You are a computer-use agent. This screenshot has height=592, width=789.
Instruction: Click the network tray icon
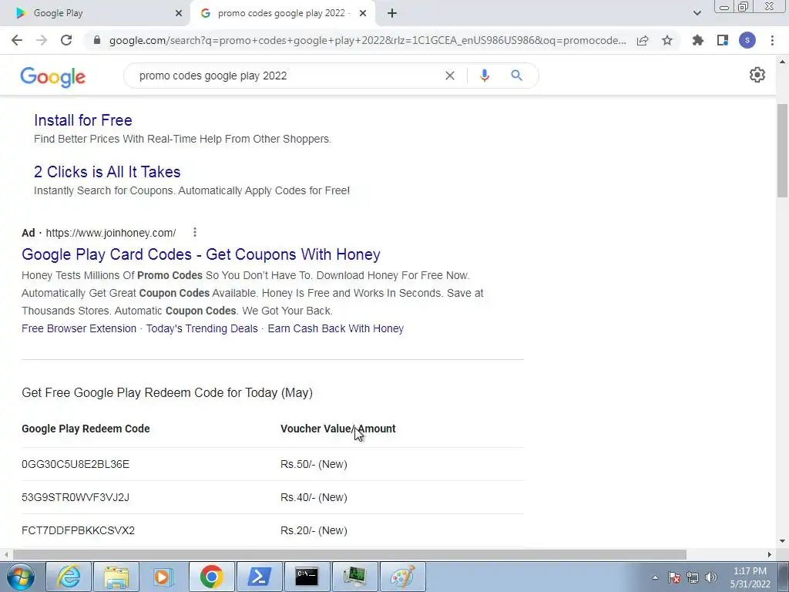(693, 577)
